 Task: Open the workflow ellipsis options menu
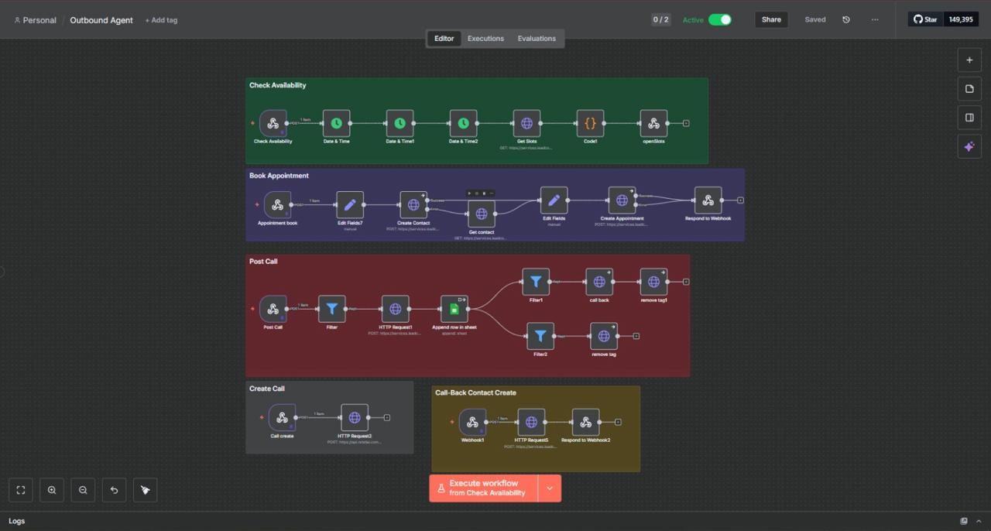(875, 19)
